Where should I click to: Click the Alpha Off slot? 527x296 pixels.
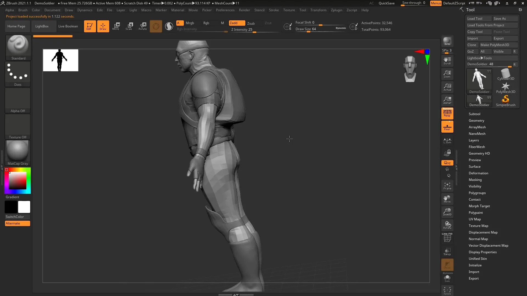pos(18,100)
